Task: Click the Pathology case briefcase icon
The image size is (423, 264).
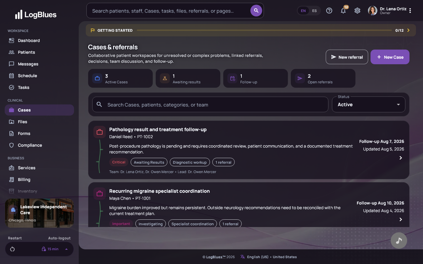Action: (100, 132)
